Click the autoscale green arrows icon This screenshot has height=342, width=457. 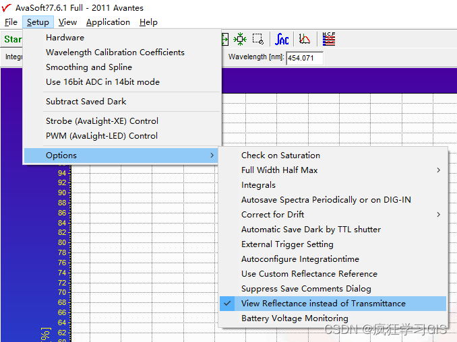click(x=240, y=39)
